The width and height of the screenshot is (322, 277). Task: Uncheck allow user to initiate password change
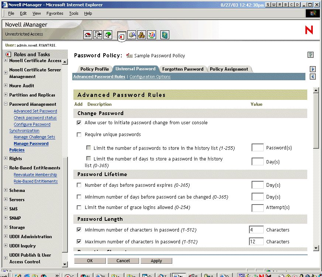pyautogui.click(x=79, y=122)
